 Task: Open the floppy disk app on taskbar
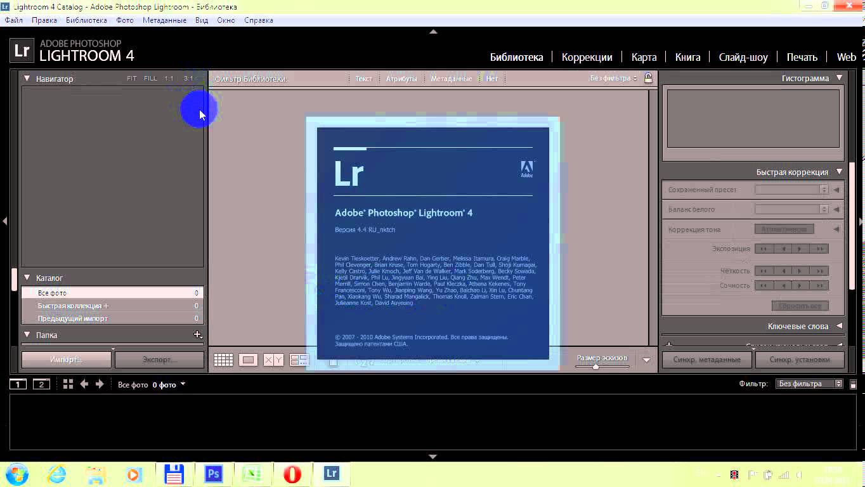click(174, 474)
